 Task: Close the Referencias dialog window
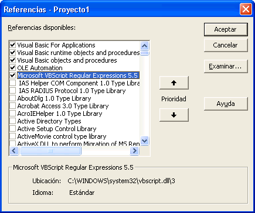pos(246,9)
